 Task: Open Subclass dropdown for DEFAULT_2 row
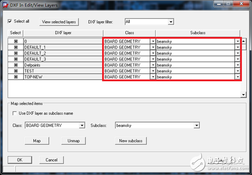237,53
